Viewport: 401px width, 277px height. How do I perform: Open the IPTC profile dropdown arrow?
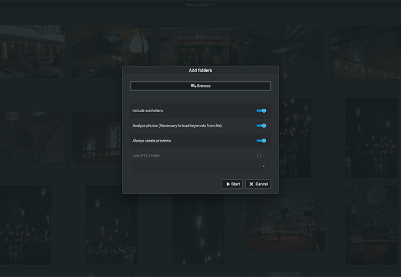click(x=264, y=167)
